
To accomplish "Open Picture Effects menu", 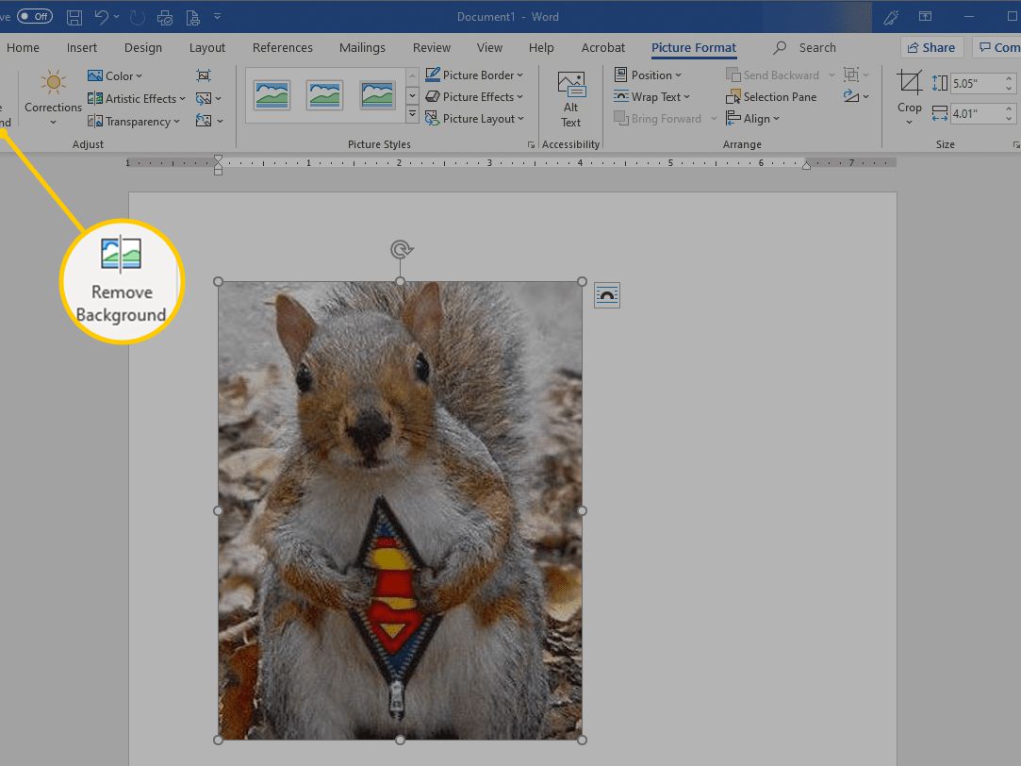I will point(474,96).
